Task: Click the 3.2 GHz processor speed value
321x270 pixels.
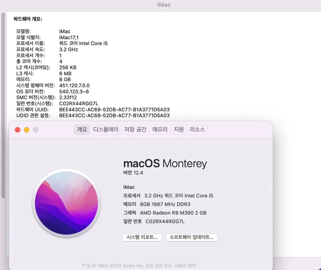Action: pos(68,50)
